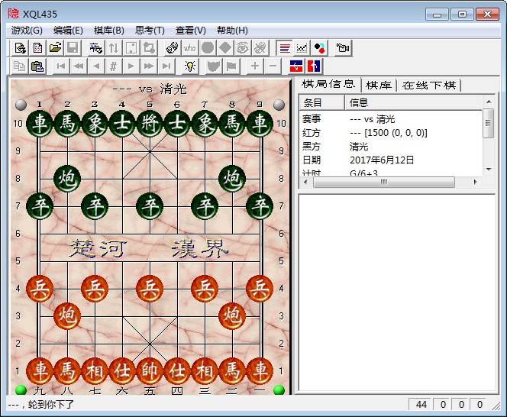
Task: Click the rotate board icon
Action: pos(148,48)
